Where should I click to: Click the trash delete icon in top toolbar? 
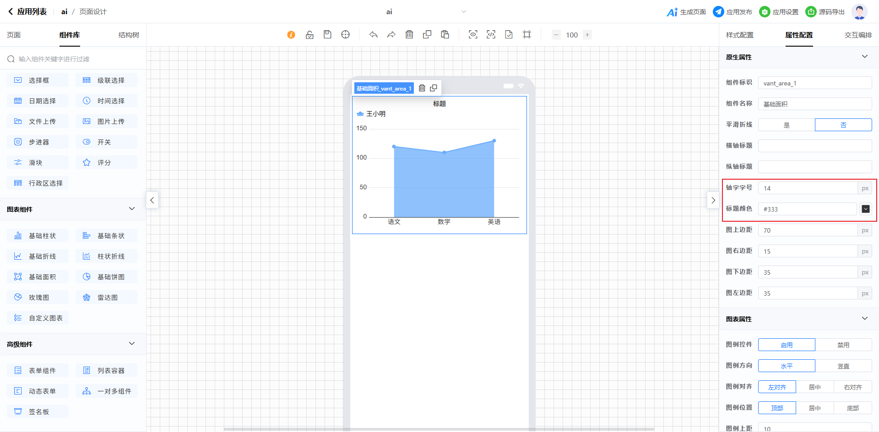pyautogui.click(x=409, y=35)
